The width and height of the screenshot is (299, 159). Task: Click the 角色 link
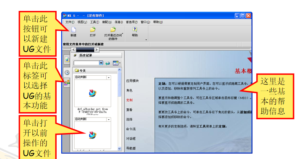click(x=129, y=90)
